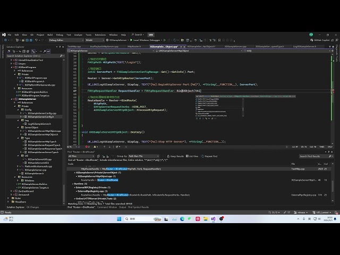Open the project scope navigation dropdown above the editor
340x255 pixels.
click(110, 51)
